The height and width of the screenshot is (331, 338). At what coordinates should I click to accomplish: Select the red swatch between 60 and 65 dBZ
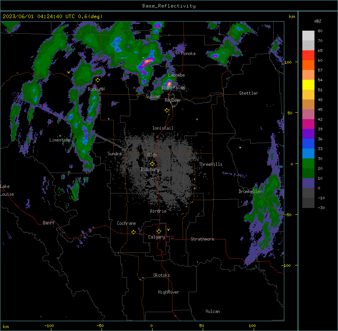coord(308,55)
